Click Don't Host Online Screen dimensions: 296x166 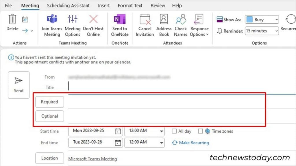coord(93,24)
